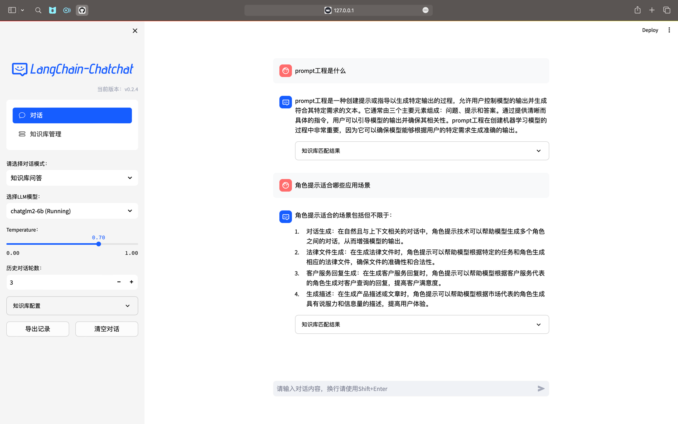Show the browser tab overview icon
Viewport: 678px width, 424px height.
click(667, 10)
